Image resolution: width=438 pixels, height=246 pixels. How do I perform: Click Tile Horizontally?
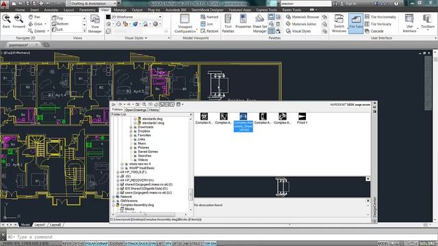[x=381, y=17]
